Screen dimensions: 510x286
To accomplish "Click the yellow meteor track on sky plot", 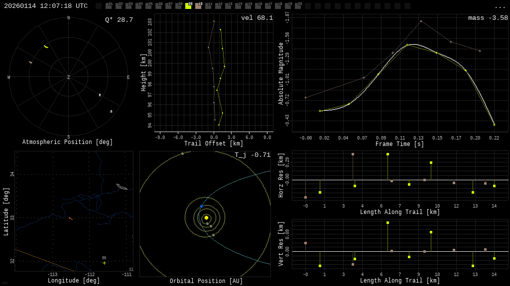I will [x=46, y=47].
